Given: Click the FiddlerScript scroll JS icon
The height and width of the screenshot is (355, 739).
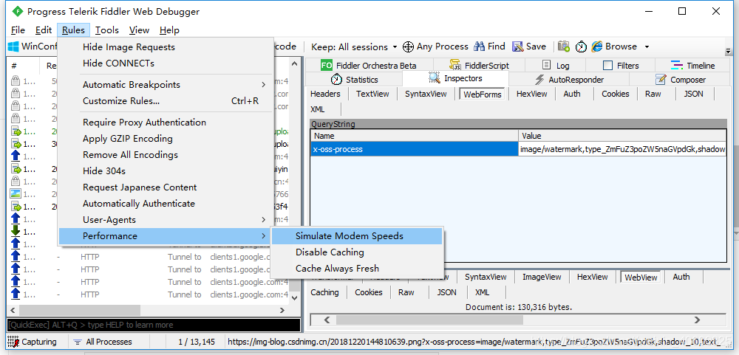Looking at the screenshot, I should (454, 65).
